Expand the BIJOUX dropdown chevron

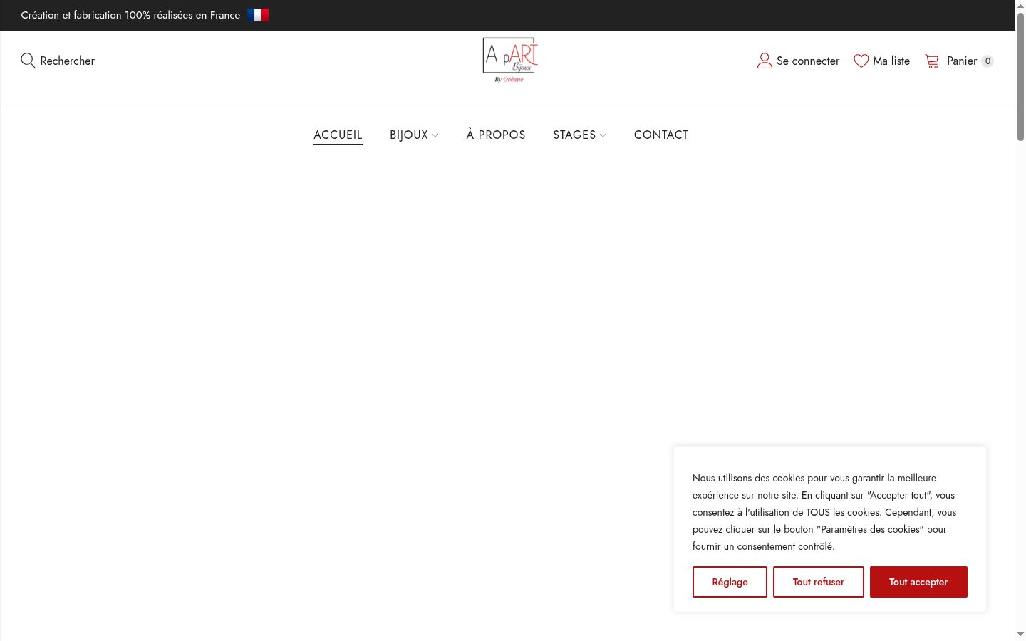(x=435, y=135)
